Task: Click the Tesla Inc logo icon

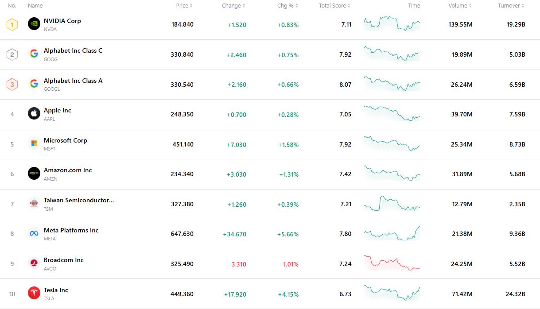Action: (x=34, y=293)
